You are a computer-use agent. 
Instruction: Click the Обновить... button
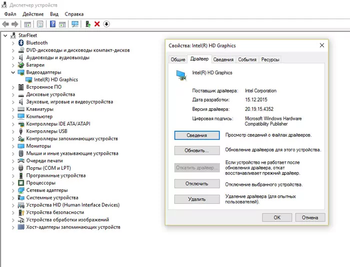pos(197,150)
